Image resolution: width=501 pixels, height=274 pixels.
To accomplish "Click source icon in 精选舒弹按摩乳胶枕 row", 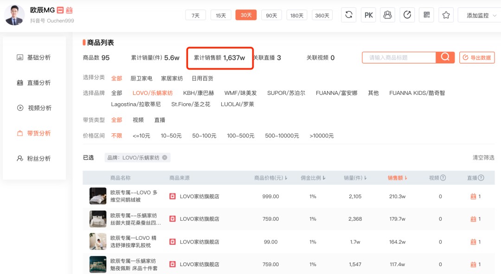I will tap(173, 242).
